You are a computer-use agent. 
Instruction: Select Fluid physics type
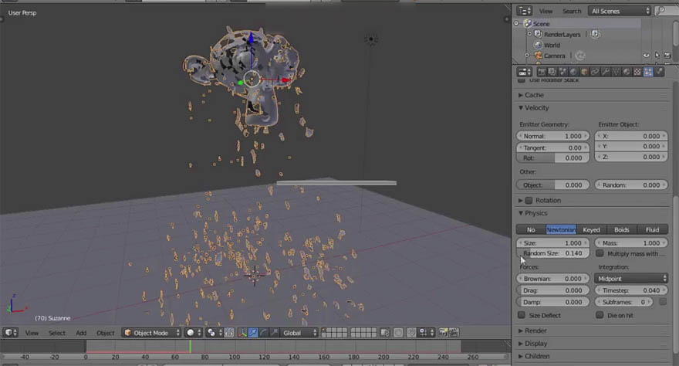652,229
